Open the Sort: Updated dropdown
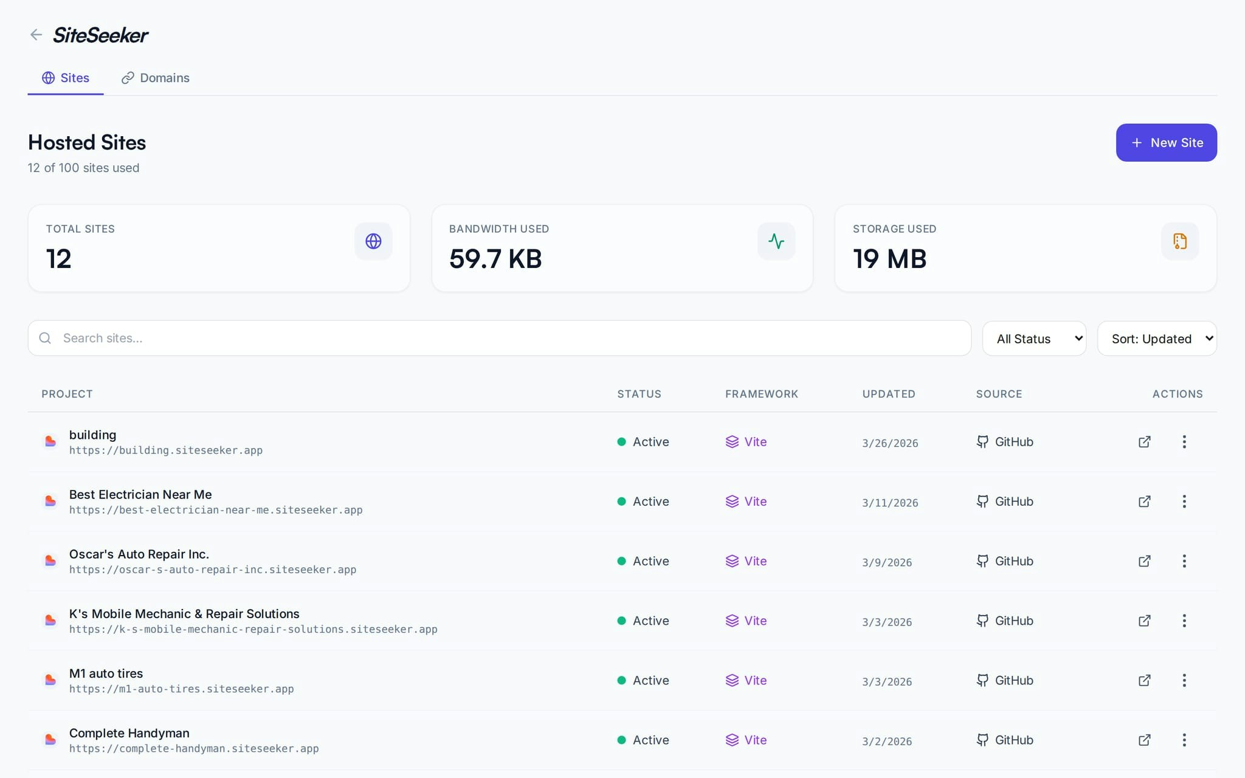The width and height of the screenshot is (1245, 778). click(x=1157, y=338)
